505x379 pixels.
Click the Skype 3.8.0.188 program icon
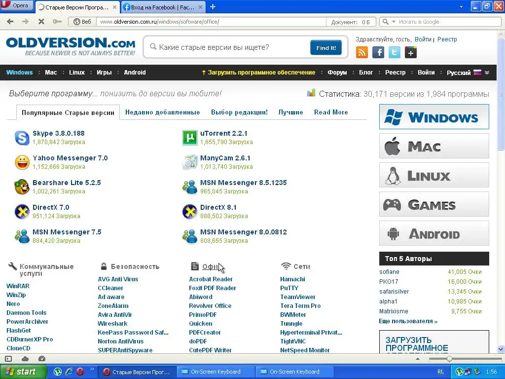click(x=22, y=138)
